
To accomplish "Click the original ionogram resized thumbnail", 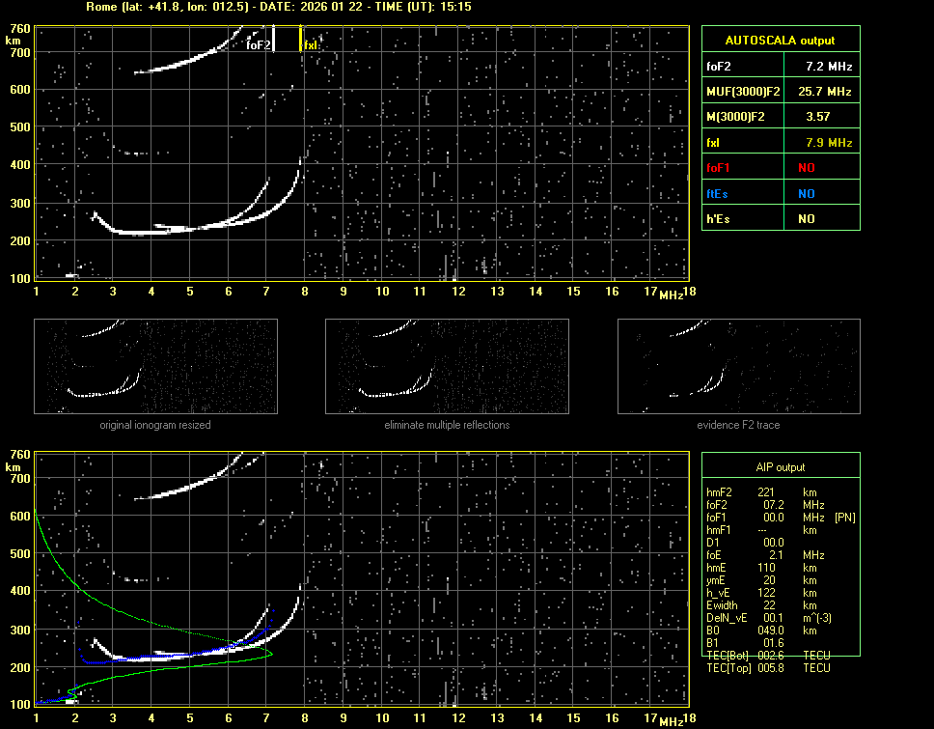I will (x=155, y=366).
